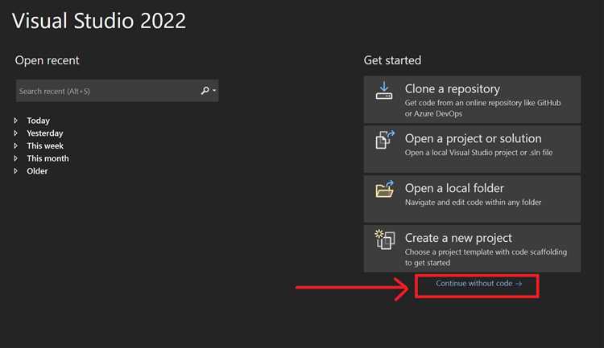Click 'Navigate and edit code within any folder' text
This screenshot has height=348, width=604.
click(x=473, y=203)
